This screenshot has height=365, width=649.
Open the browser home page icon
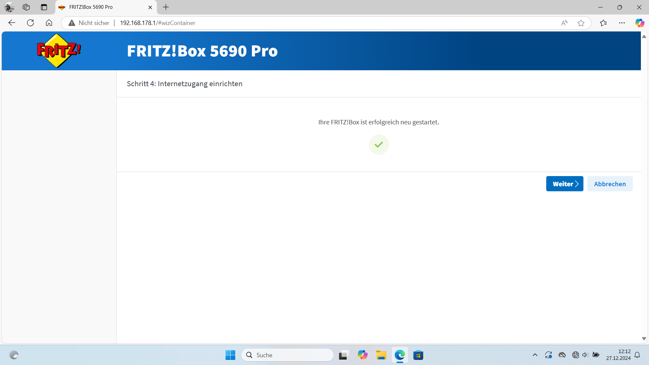49,23
